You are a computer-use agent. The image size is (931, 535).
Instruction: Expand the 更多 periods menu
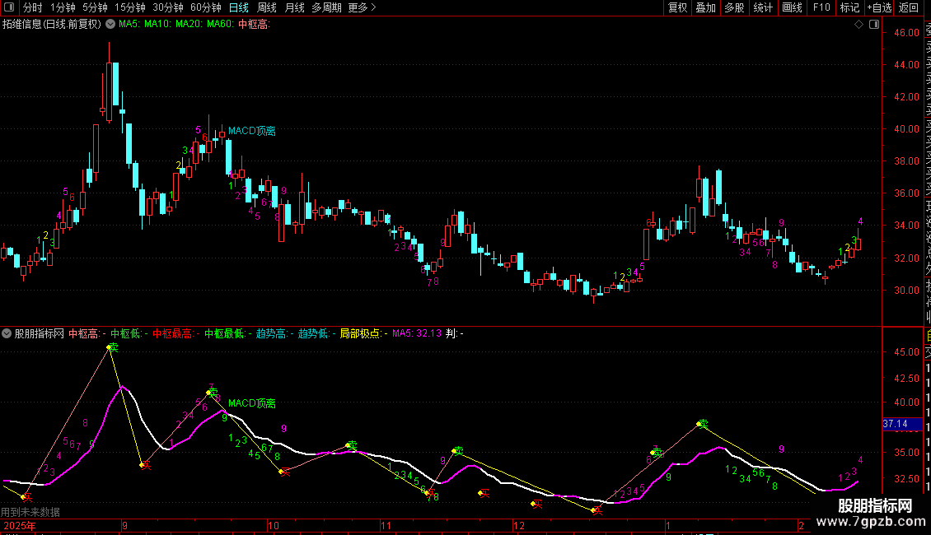(362, 7)
